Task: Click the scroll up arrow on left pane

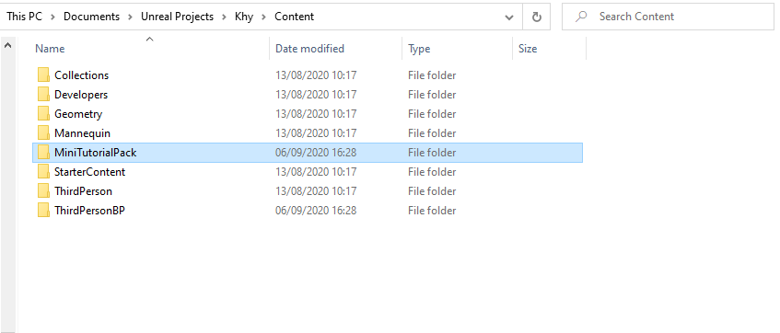Action: pos(7,45)
